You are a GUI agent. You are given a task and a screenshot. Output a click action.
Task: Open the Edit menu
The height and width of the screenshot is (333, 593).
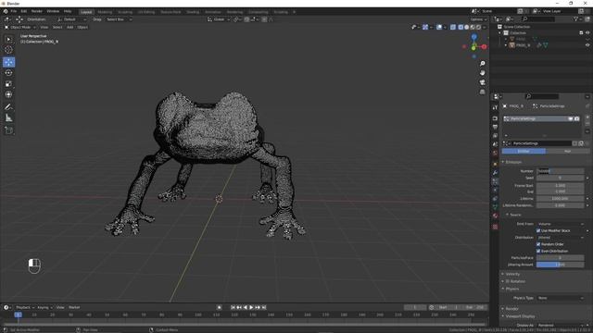pyautogui.click(x=24, y=11)
